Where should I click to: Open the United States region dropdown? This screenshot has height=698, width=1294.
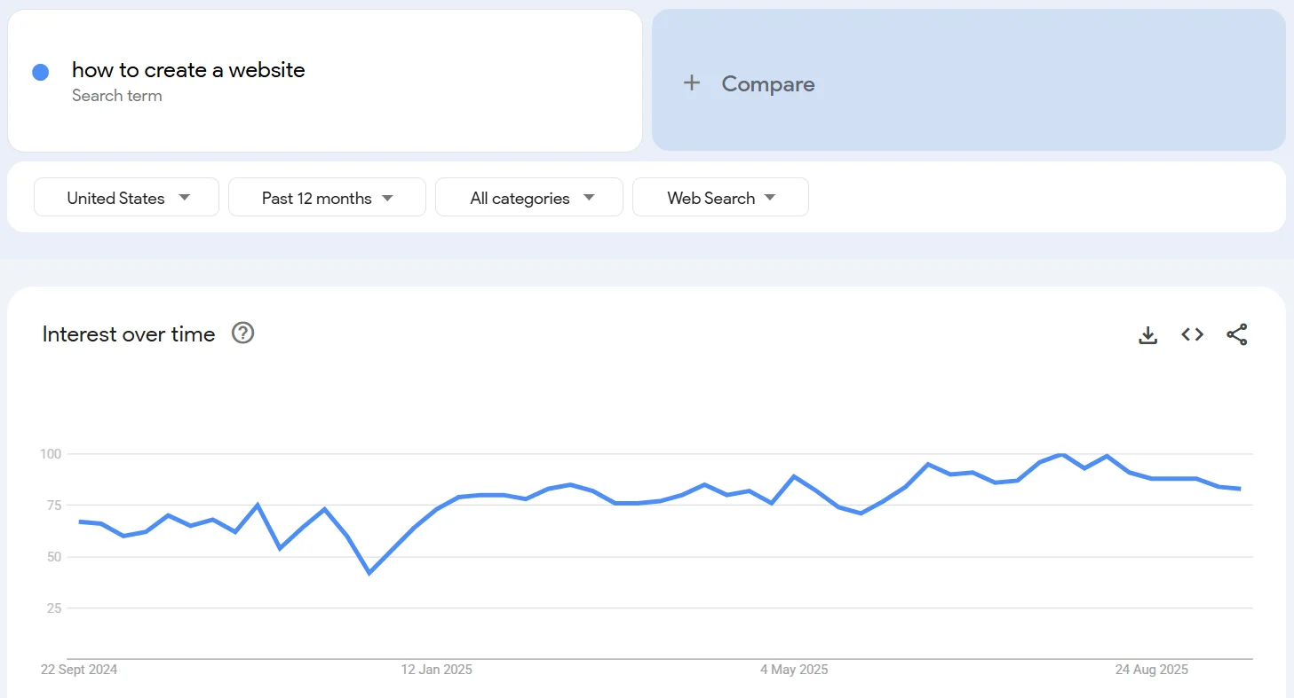(126, 197)
